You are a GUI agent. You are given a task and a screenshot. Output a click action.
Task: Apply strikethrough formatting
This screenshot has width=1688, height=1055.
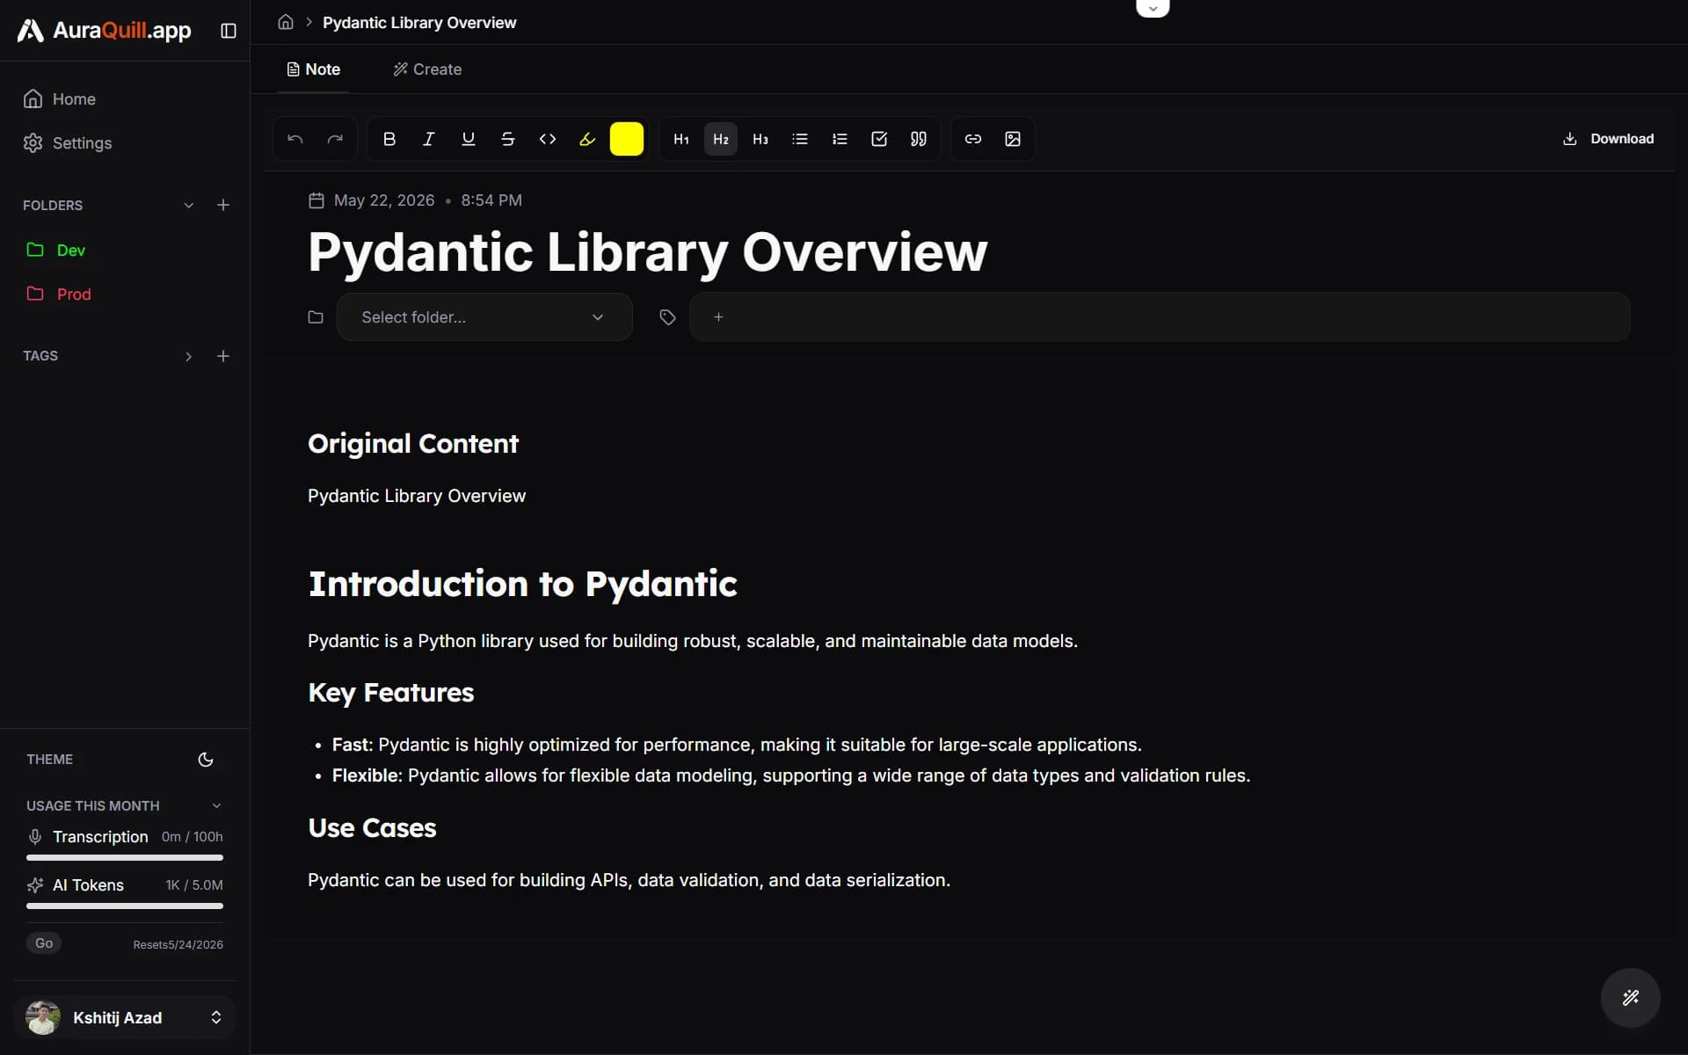coord(508,139)
